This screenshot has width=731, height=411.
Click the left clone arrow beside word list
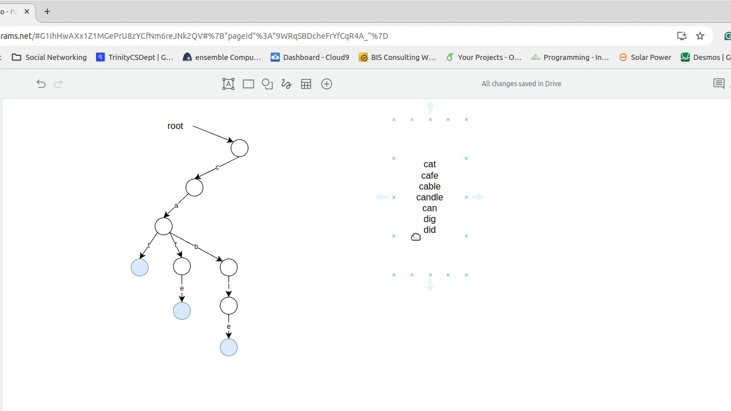click(381, 197)
